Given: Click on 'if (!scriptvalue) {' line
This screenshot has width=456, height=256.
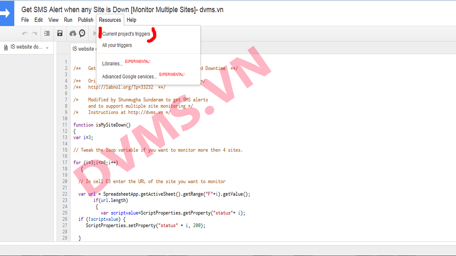Looking at the screenshot, I should [102, 219].
